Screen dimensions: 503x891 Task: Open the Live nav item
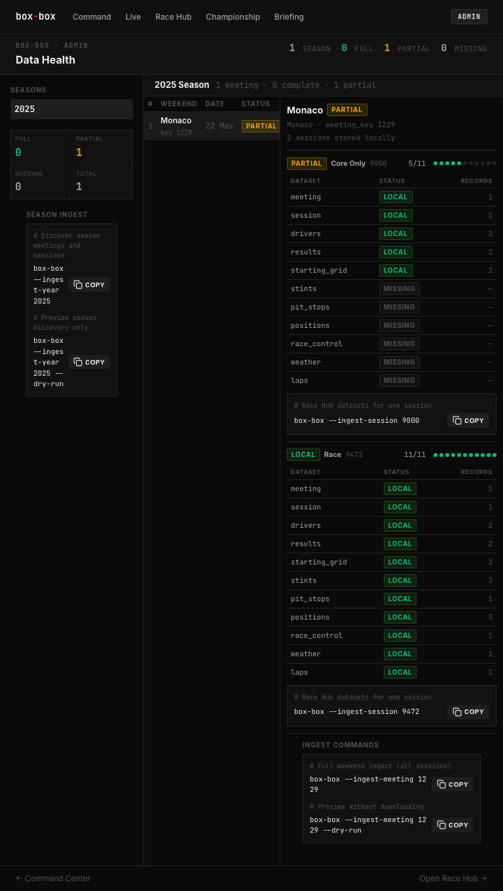[x=133, y=17]
